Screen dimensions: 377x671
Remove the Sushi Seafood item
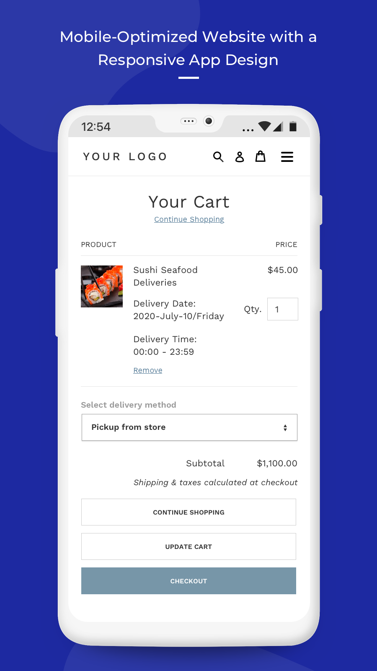tap(148, 370)
